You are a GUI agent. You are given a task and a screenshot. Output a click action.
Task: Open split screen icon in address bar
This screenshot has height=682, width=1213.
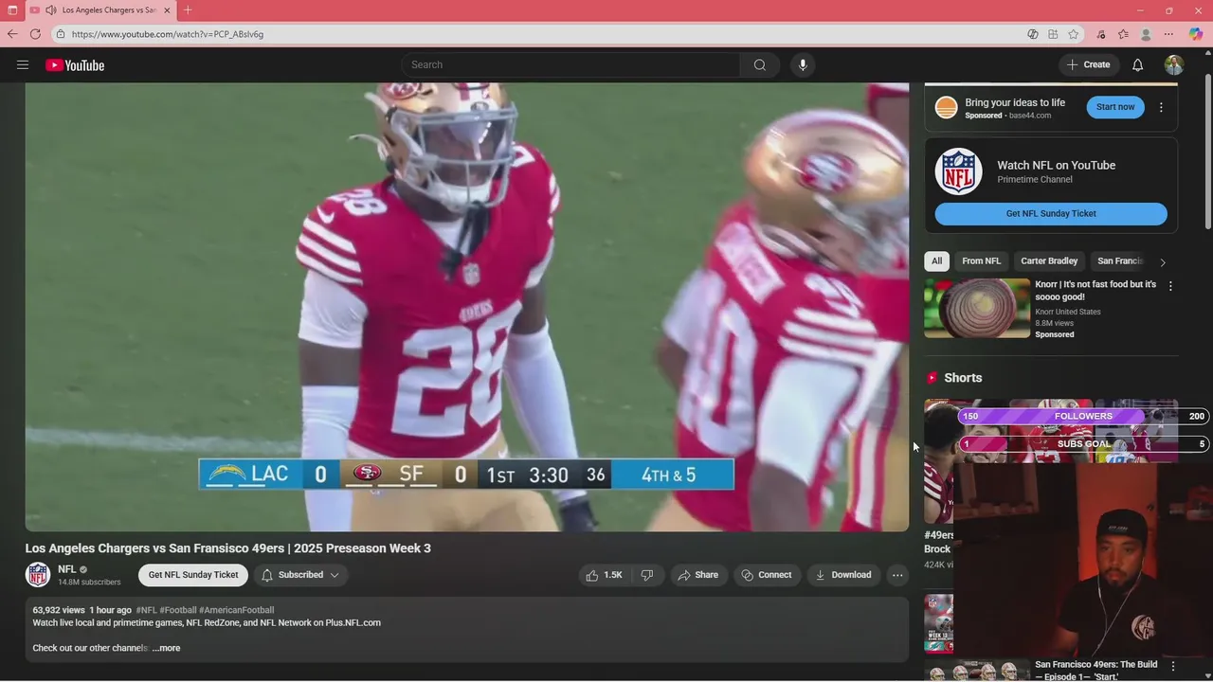pos(1053,34)
